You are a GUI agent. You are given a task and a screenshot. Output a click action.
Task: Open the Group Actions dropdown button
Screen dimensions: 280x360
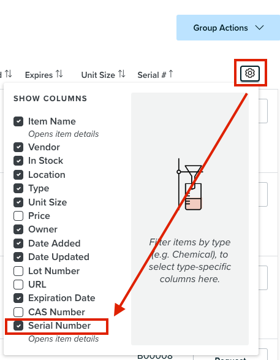tap(228, 28)
